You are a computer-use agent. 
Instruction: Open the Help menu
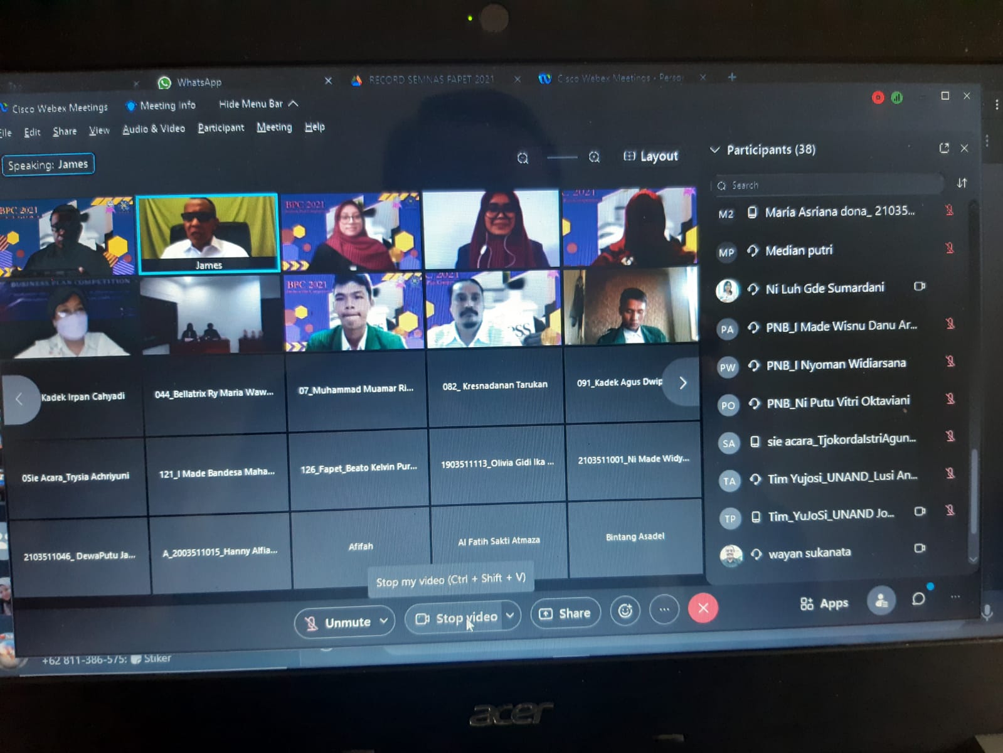tap(315, 127)
